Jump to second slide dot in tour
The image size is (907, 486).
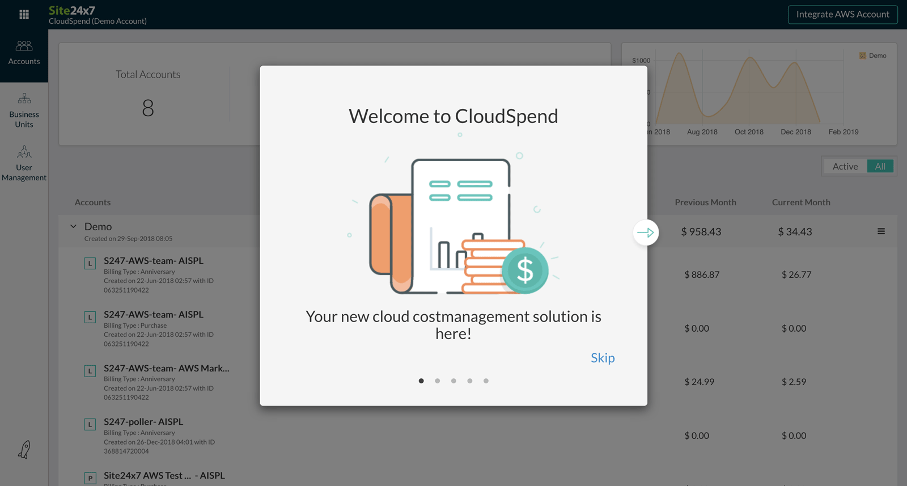(x=438, y=381)
